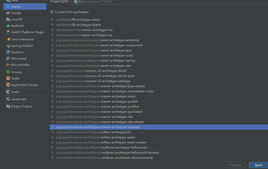Select softeu-archetype-seam-simple row
This screenshot has height=169, width=268.
pyautogui.click(x=159, y=142)
